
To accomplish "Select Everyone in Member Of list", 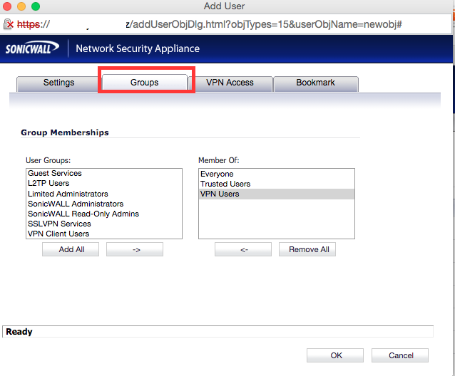I will 277,174.
